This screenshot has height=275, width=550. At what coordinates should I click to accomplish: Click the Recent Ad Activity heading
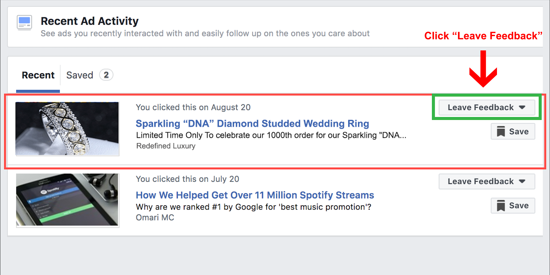(x=90, y=21)
